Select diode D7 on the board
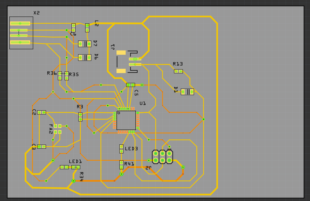 point(84,44)
